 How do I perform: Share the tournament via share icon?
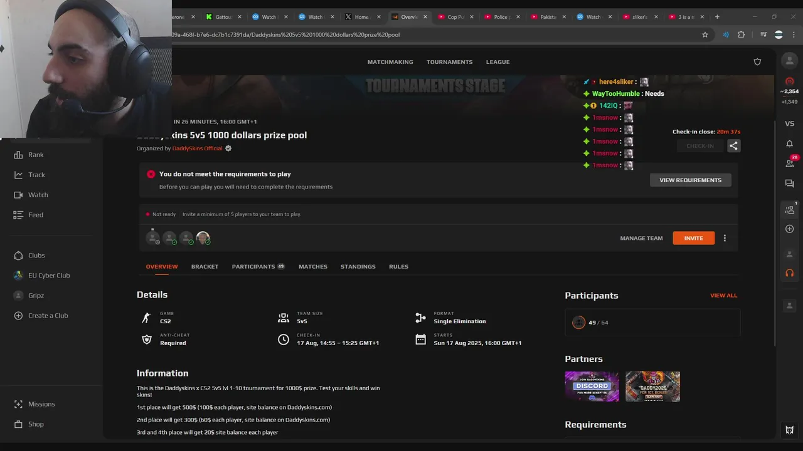(733, 146)
